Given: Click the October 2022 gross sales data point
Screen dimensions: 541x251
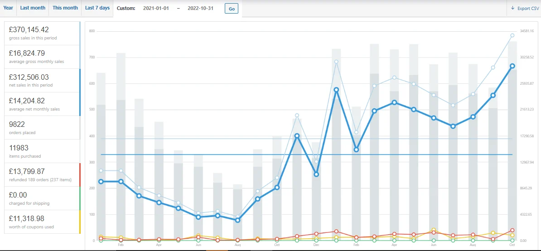Looking at the screenshot, I should [x=512, y=35].
